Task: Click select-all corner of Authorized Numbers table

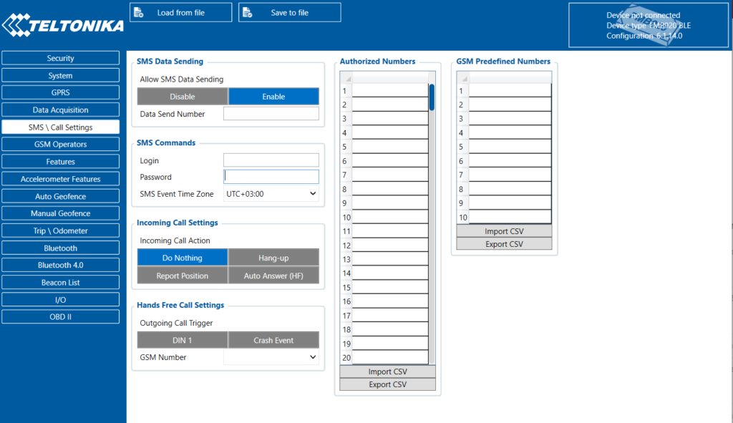Action: pyautogui.click(x=346, y=77)
